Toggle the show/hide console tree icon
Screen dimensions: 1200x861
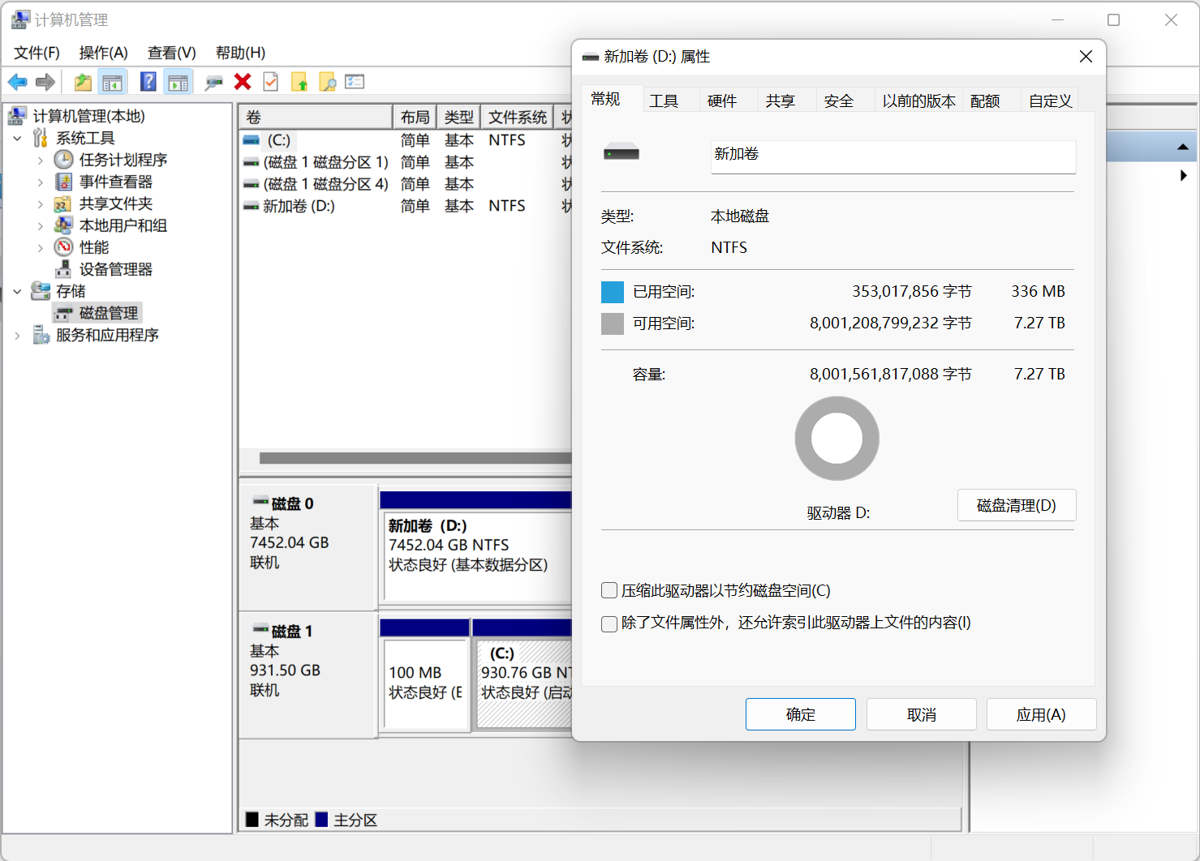[x=112, y=82]
